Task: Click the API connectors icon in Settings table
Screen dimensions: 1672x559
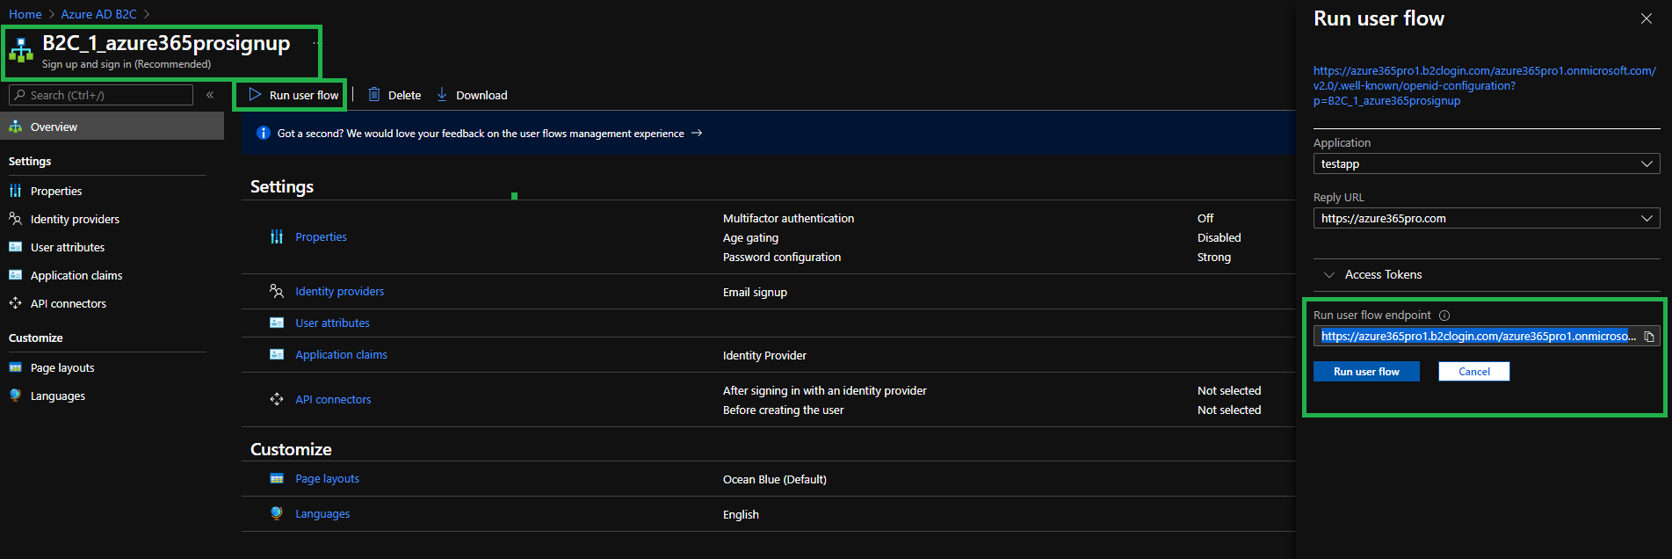Action: [x=277, y=399]
